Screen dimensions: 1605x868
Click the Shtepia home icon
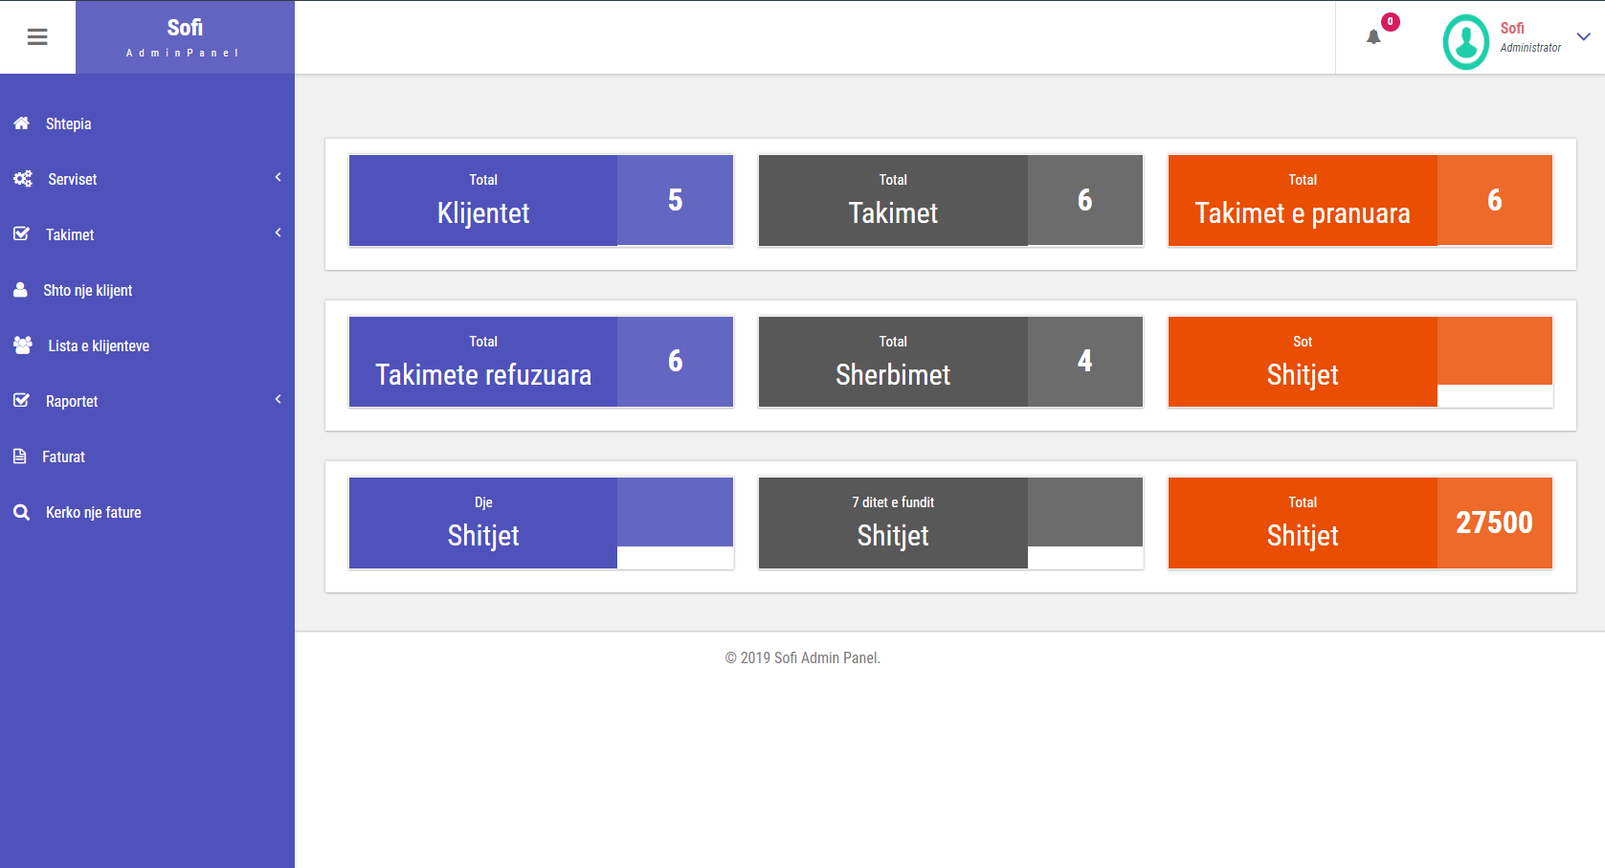pos(21,123)
